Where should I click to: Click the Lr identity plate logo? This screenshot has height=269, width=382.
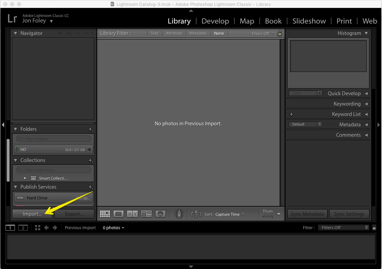pyautogui.click(x=12, y=18)
